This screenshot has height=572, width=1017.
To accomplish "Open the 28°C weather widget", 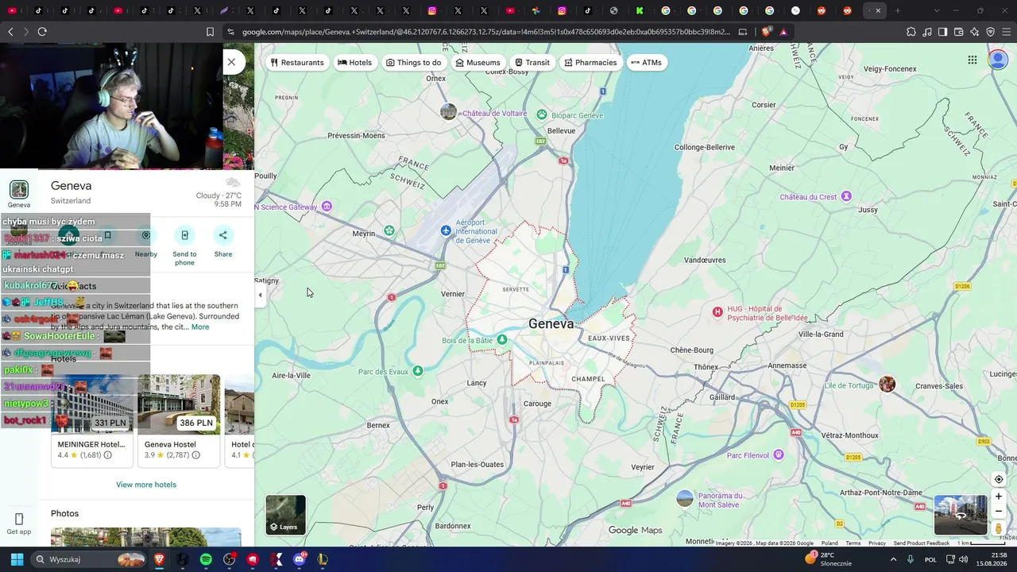I will pyautogui.click(x=829, y=559).
